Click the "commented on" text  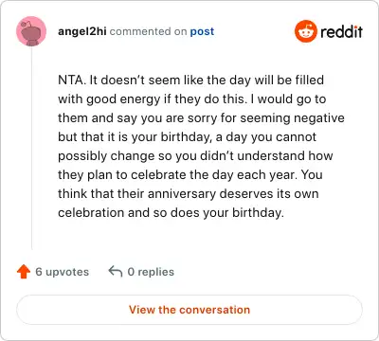pos(148,31)
